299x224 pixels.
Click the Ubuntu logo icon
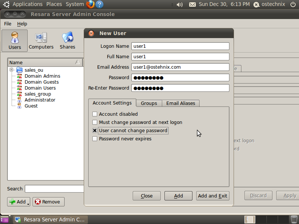6,4
